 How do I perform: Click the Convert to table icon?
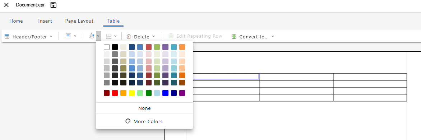(x=234, y=37)
